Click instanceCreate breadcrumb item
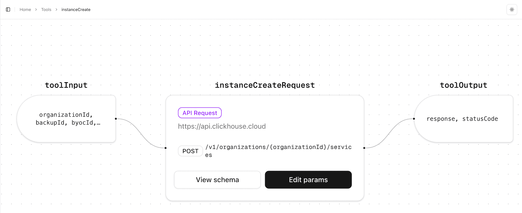This screenshot has height=213, width=522. pyautogui.click(x=76, y=10)
